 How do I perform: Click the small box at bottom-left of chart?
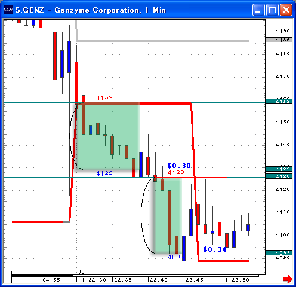pyautogui.click(x=8, y=277)
